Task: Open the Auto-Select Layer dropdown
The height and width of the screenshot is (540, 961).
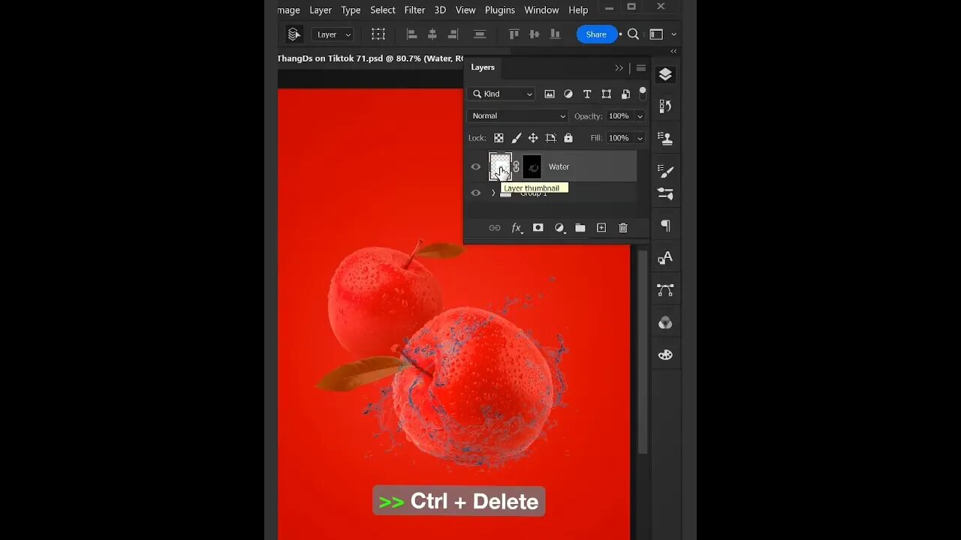Action: click(x=333, y=34)
